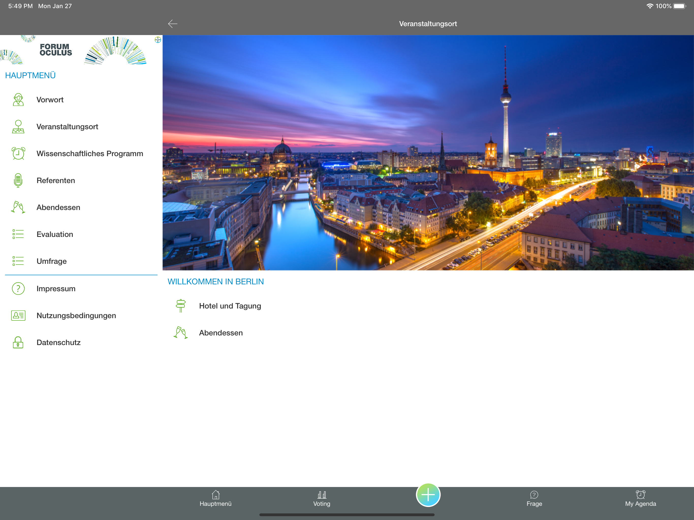
Task: Tap the green plus button in the bottom bar
Action: (x=428, y=495)
